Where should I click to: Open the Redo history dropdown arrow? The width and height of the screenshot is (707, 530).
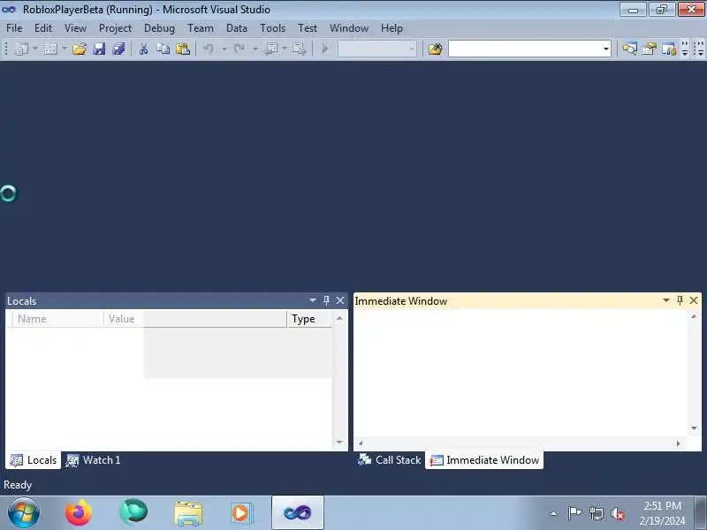(x=255, y=49)
